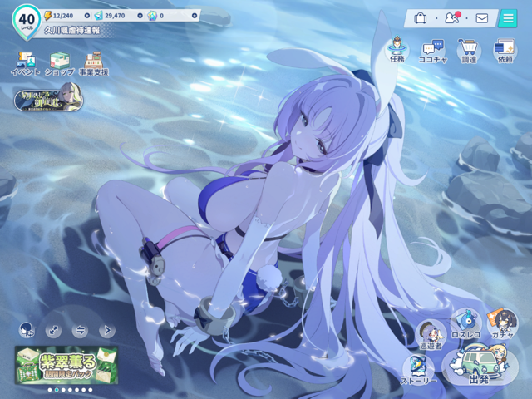Screen dimensions: 532x399
Task: Select the last banner page dot
Action: [x=91, y=390]
